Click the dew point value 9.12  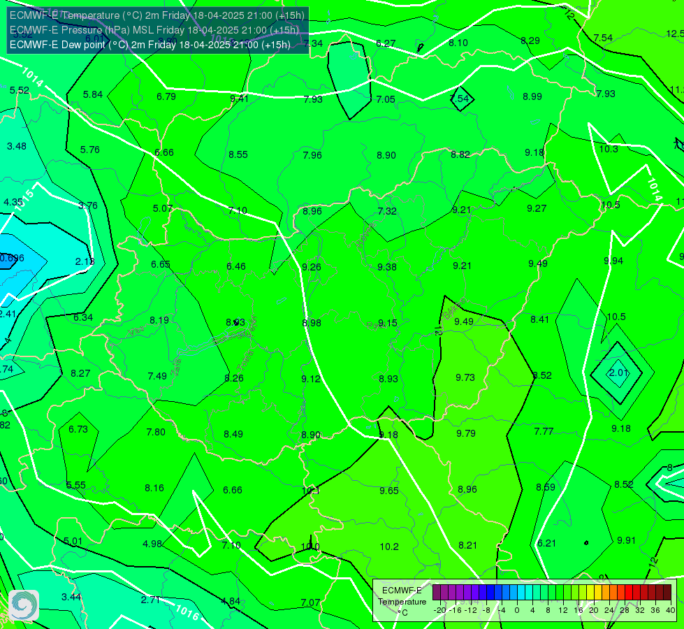[311, 379]
